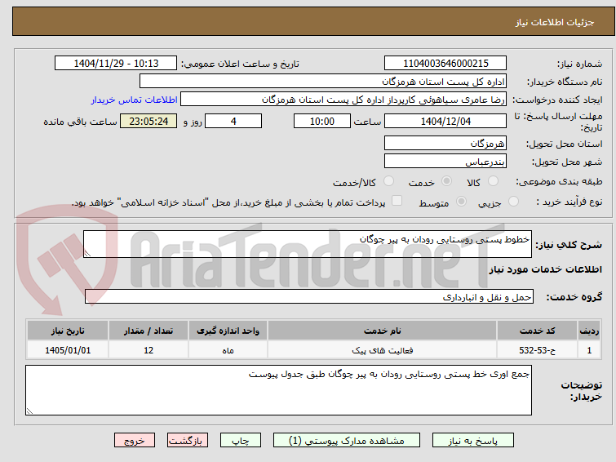616x462 pixels.
Task: Click the نوع فرآیند خرید label
Action: pyautogui.click(x=569, y=202)
